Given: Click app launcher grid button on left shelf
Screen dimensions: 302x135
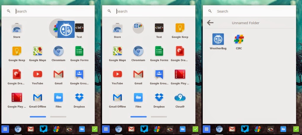Looking at the screenshot, I should click(x=5, y=129).
